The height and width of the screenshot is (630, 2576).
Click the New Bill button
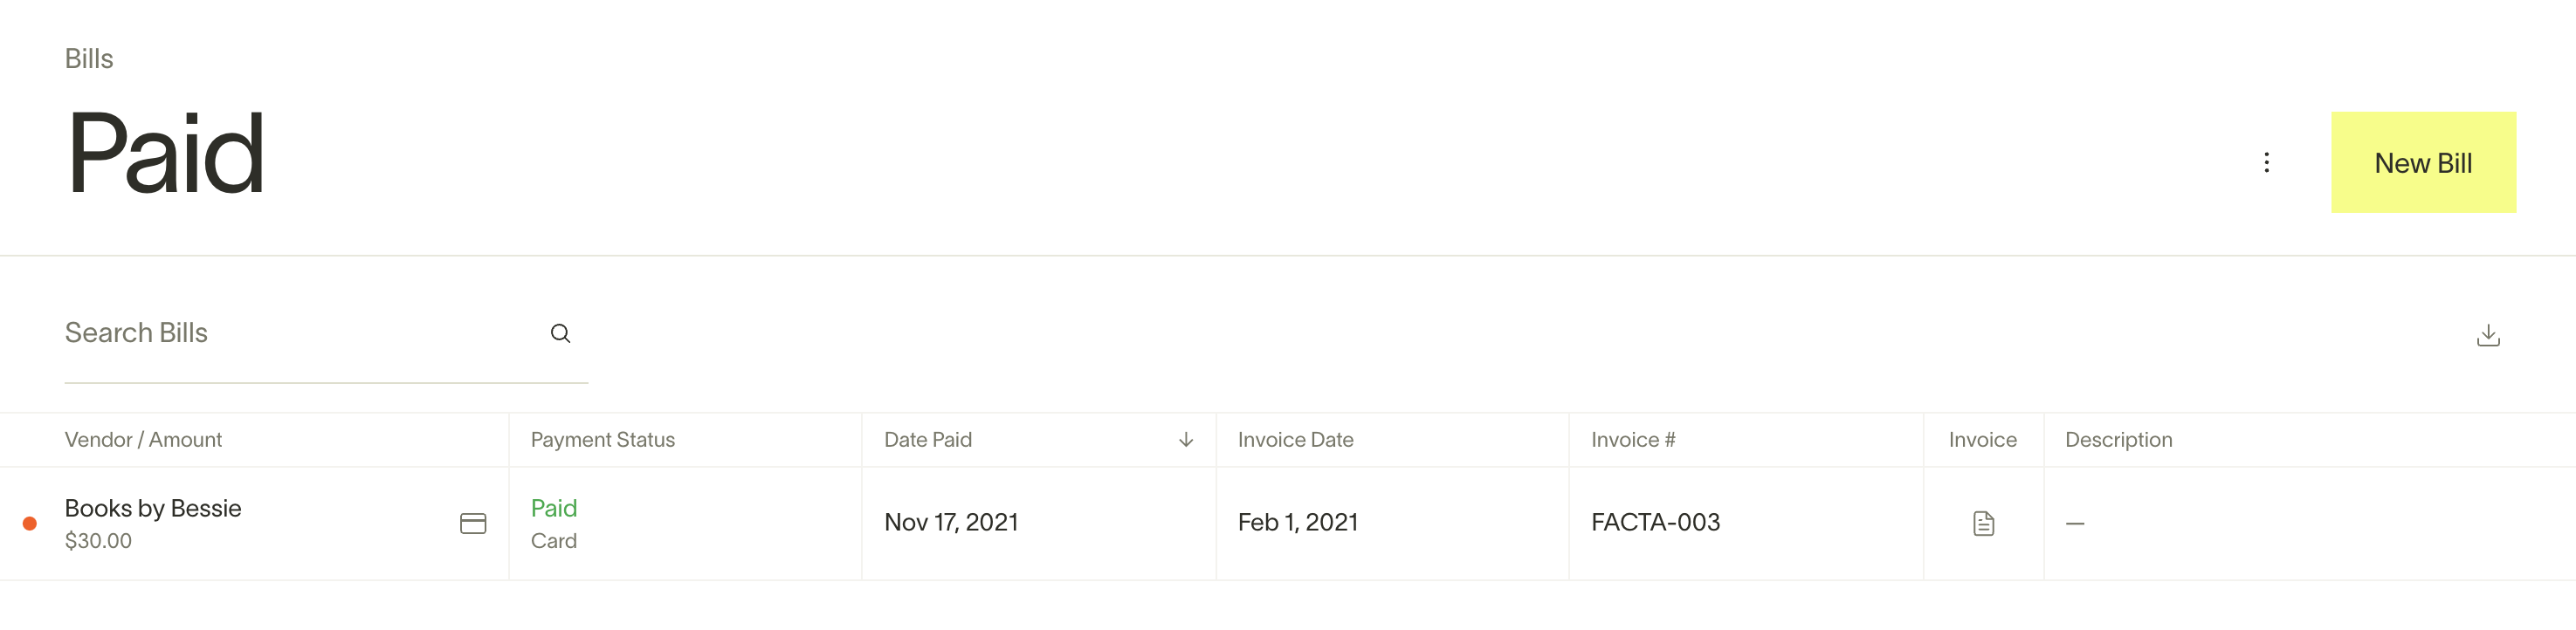[x=2423, y=162]
